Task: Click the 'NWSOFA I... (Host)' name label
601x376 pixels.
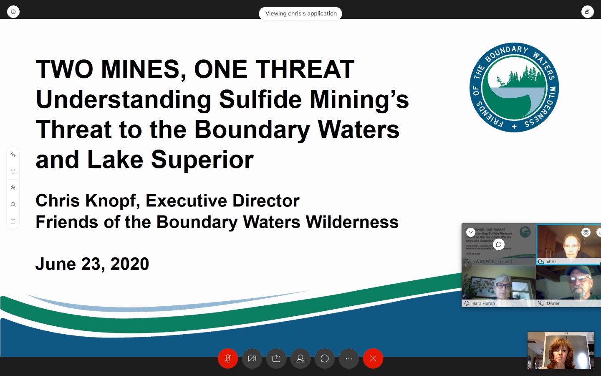Action: coord(492,262)
